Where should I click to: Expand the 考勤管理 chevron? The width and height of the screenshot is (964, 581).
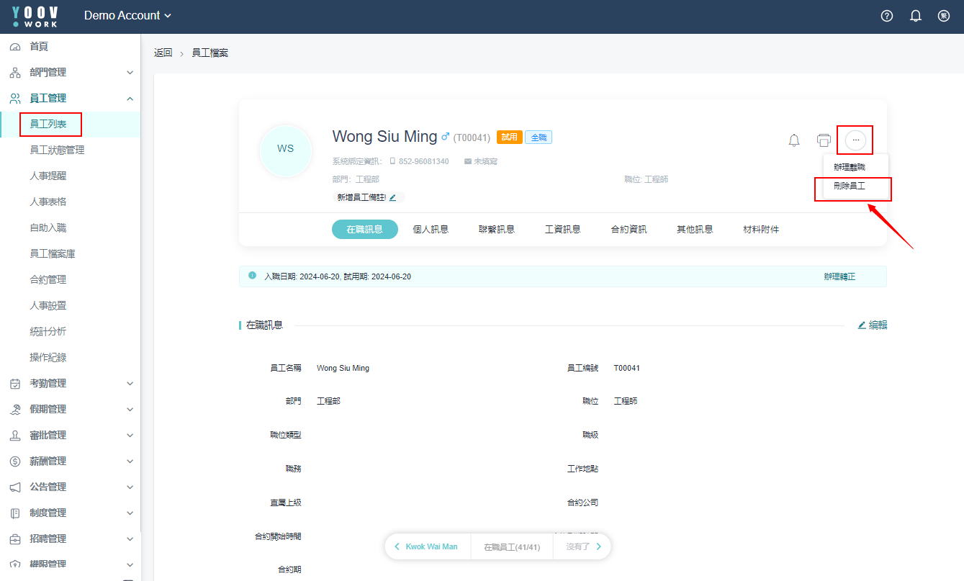pos(130,384)
